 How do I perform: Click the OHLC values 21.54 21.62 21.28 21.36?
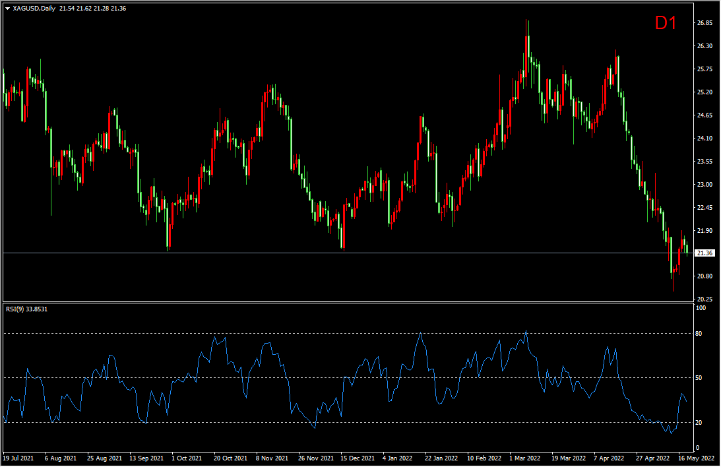92,9
